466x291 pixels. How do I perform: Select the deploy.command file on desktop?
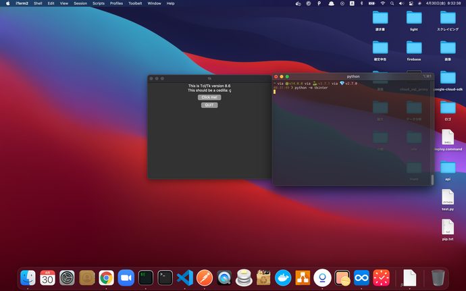point(448,137)
